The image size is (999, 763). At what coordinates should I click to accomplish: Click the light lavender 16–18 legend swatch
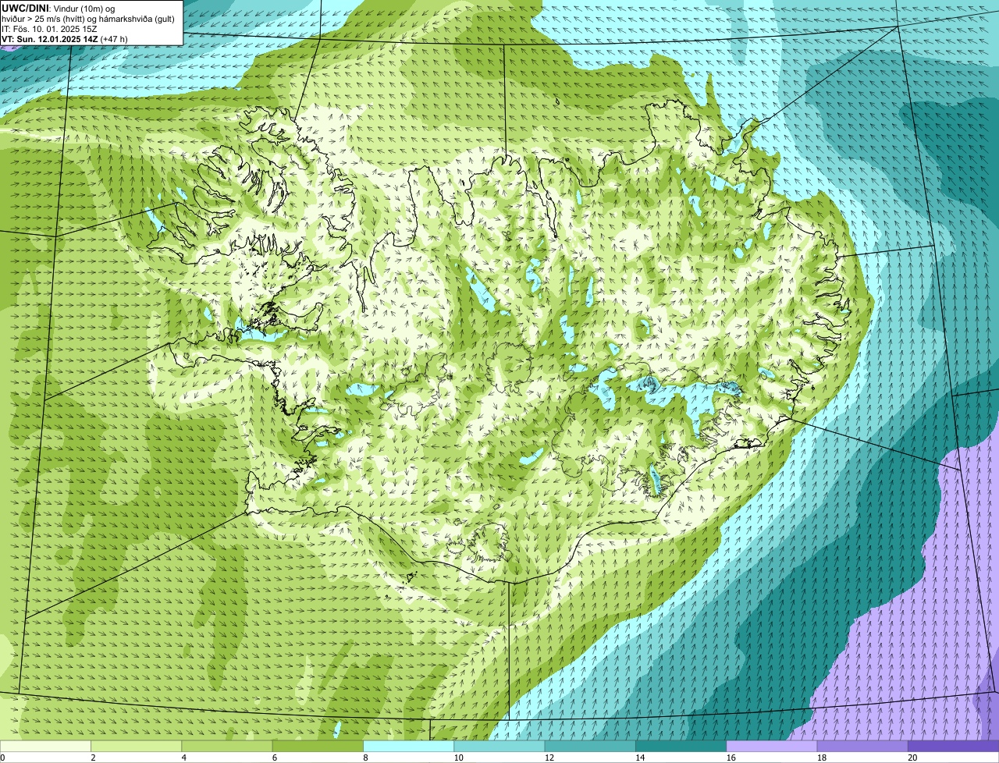click(x=772, y=746)
